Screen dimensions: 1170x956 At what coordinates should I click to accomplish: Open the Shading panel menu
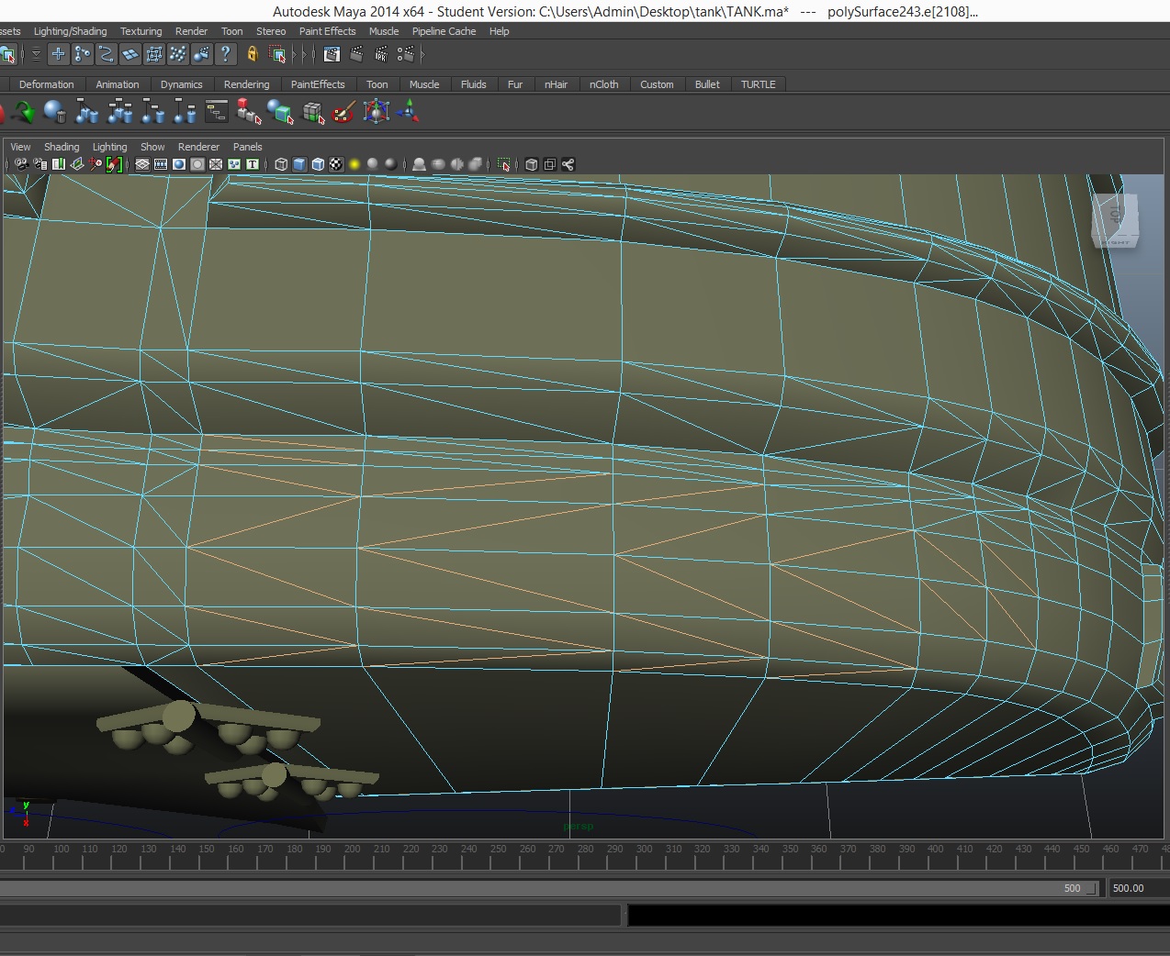[62, 147]
